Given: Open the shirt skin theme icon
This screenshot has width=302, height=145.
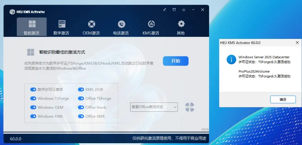Looking at the screenshot, I should [174, 10].
